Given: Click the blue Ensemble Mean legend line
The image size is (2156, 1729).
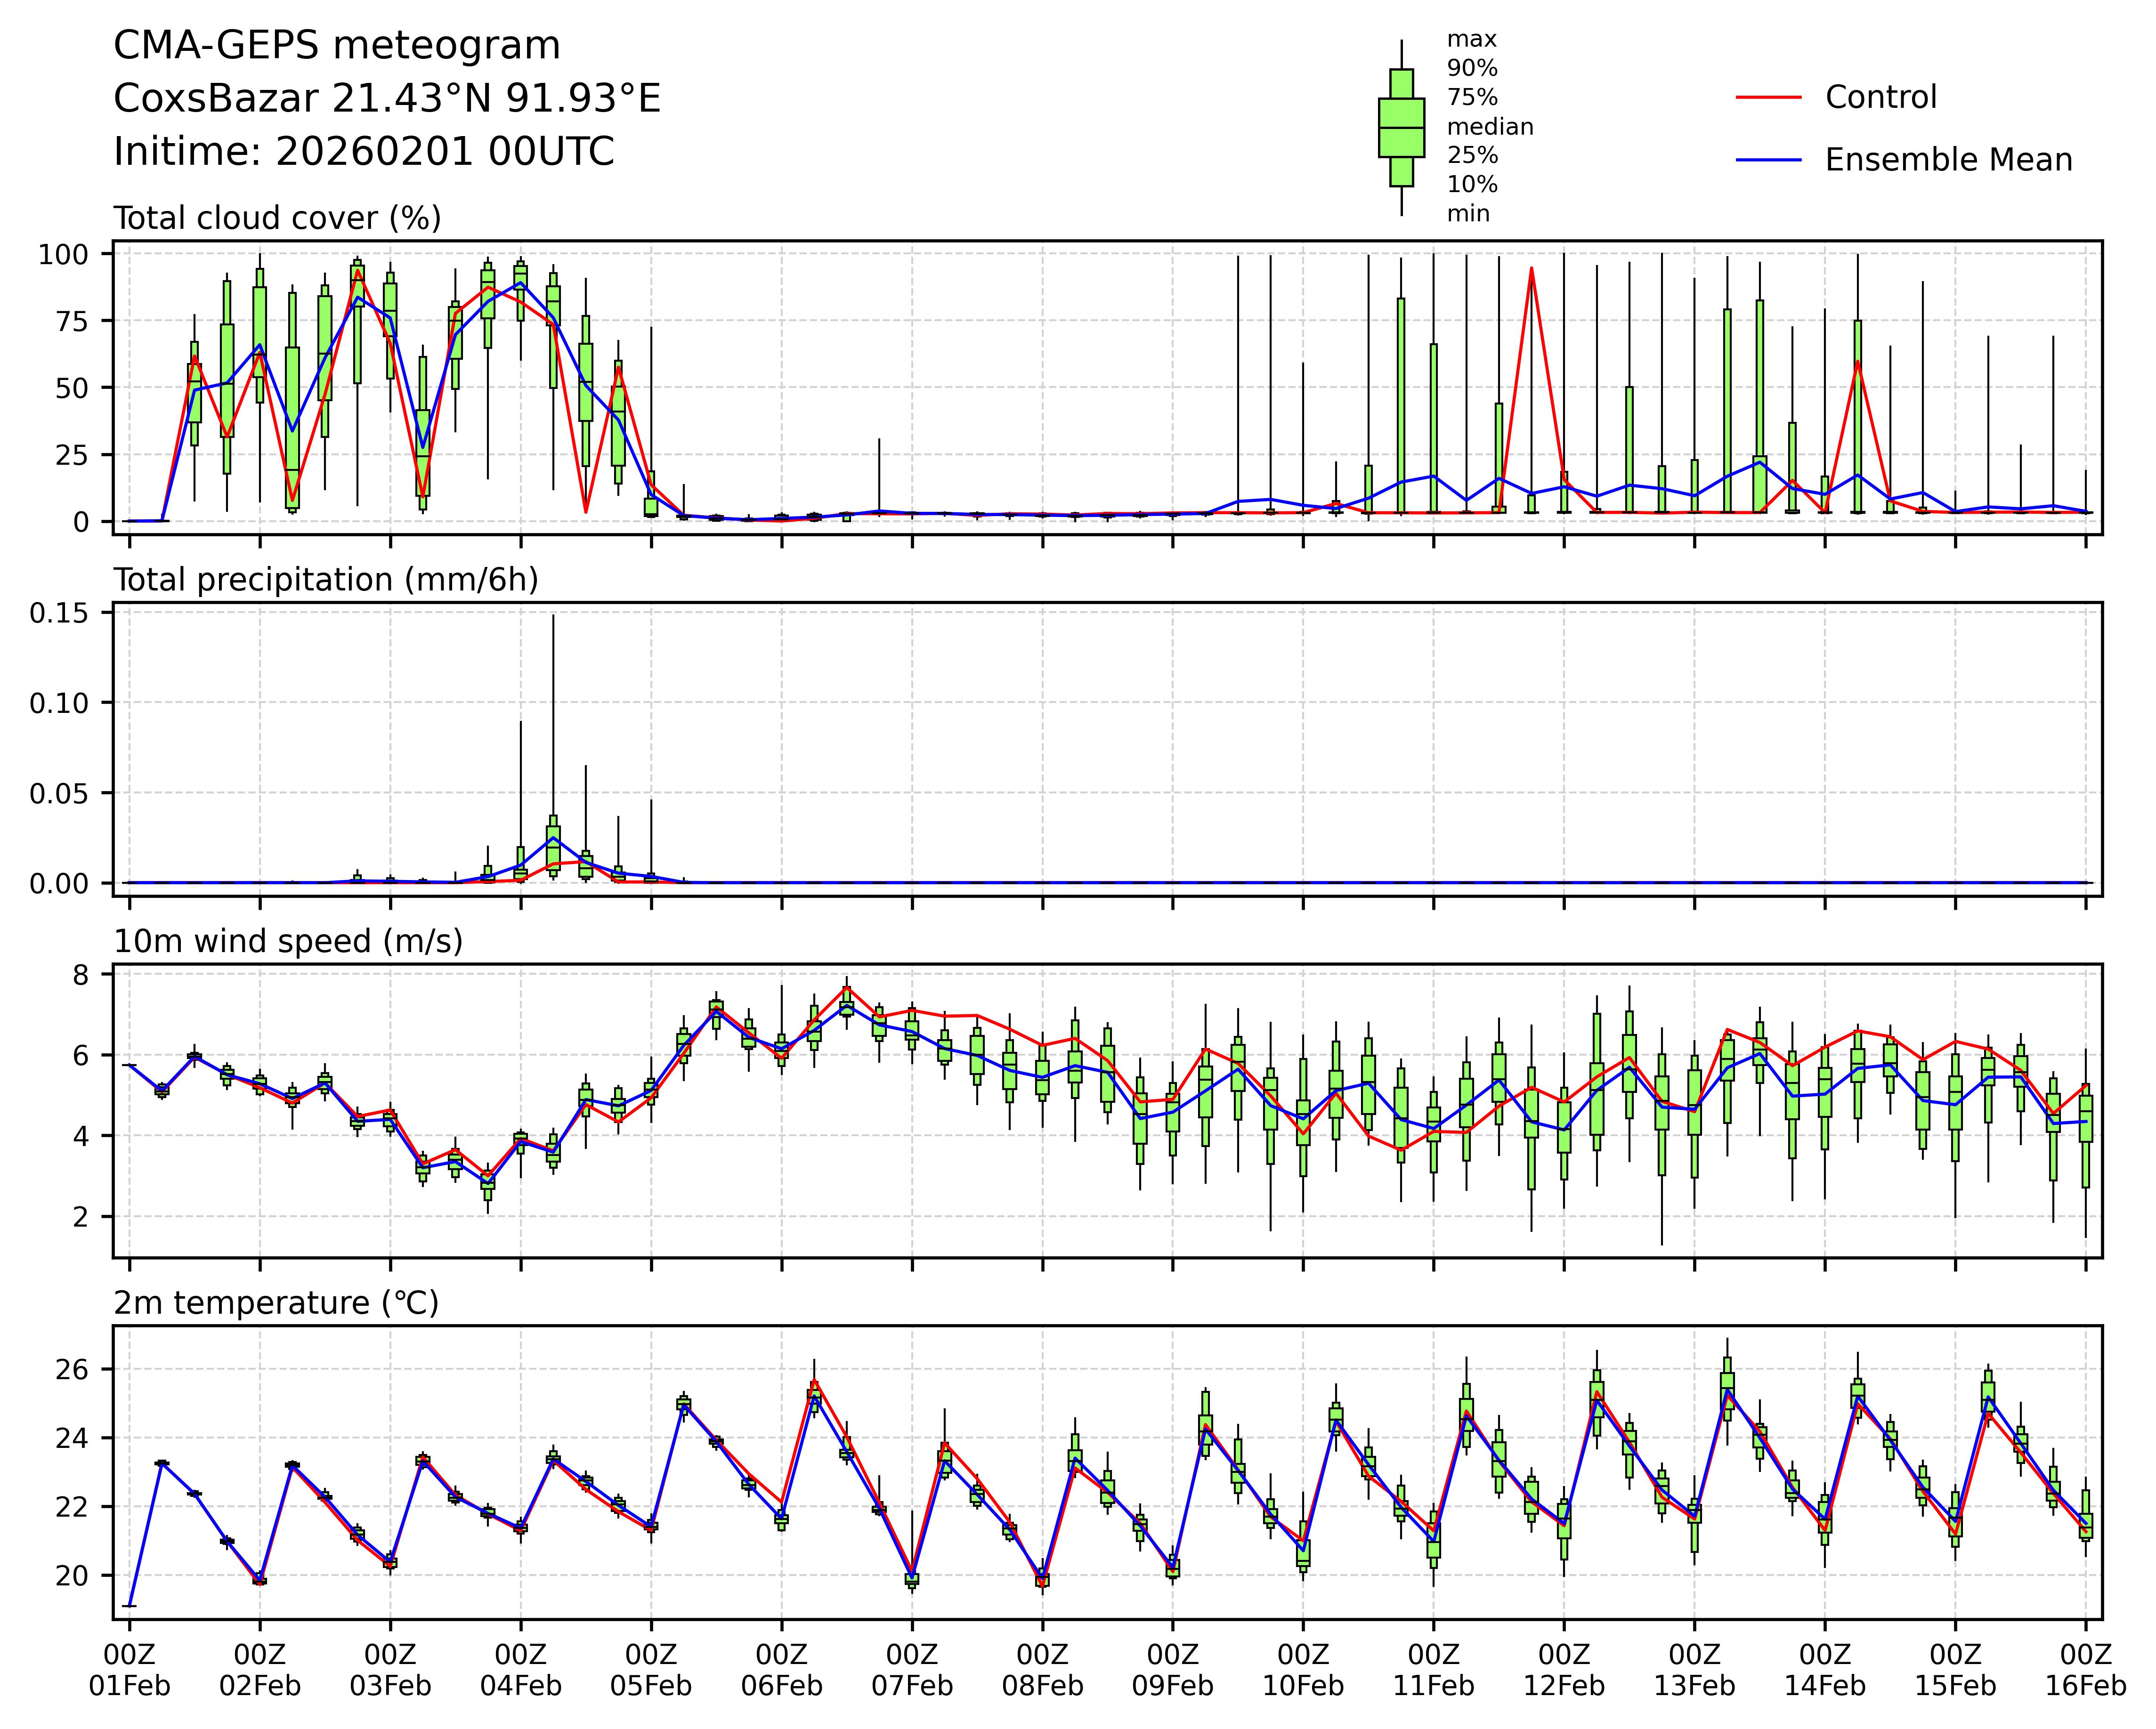Looking at the screenshot, I should [x=1768, y=160].
